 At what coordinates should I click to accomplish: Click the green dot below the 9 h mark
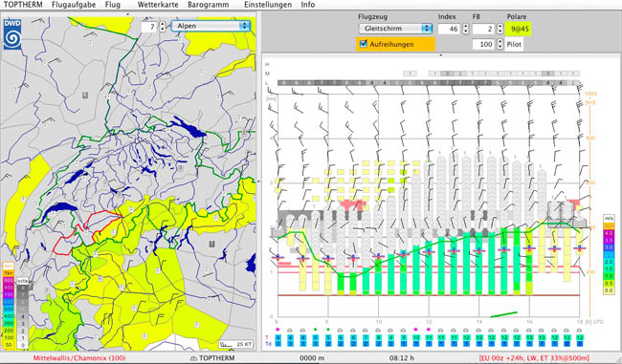pos(328,330)
